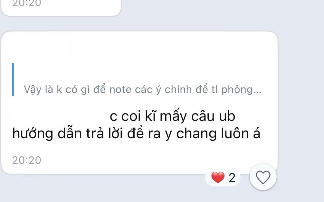Select the line 'hướng dẫn trả lời đề ra'

[86, 133]
